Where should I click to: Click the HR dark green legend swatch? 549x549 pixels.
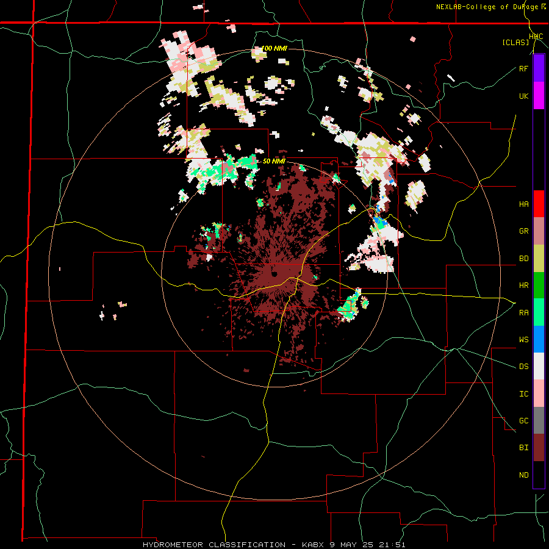[x=539, y=285]
